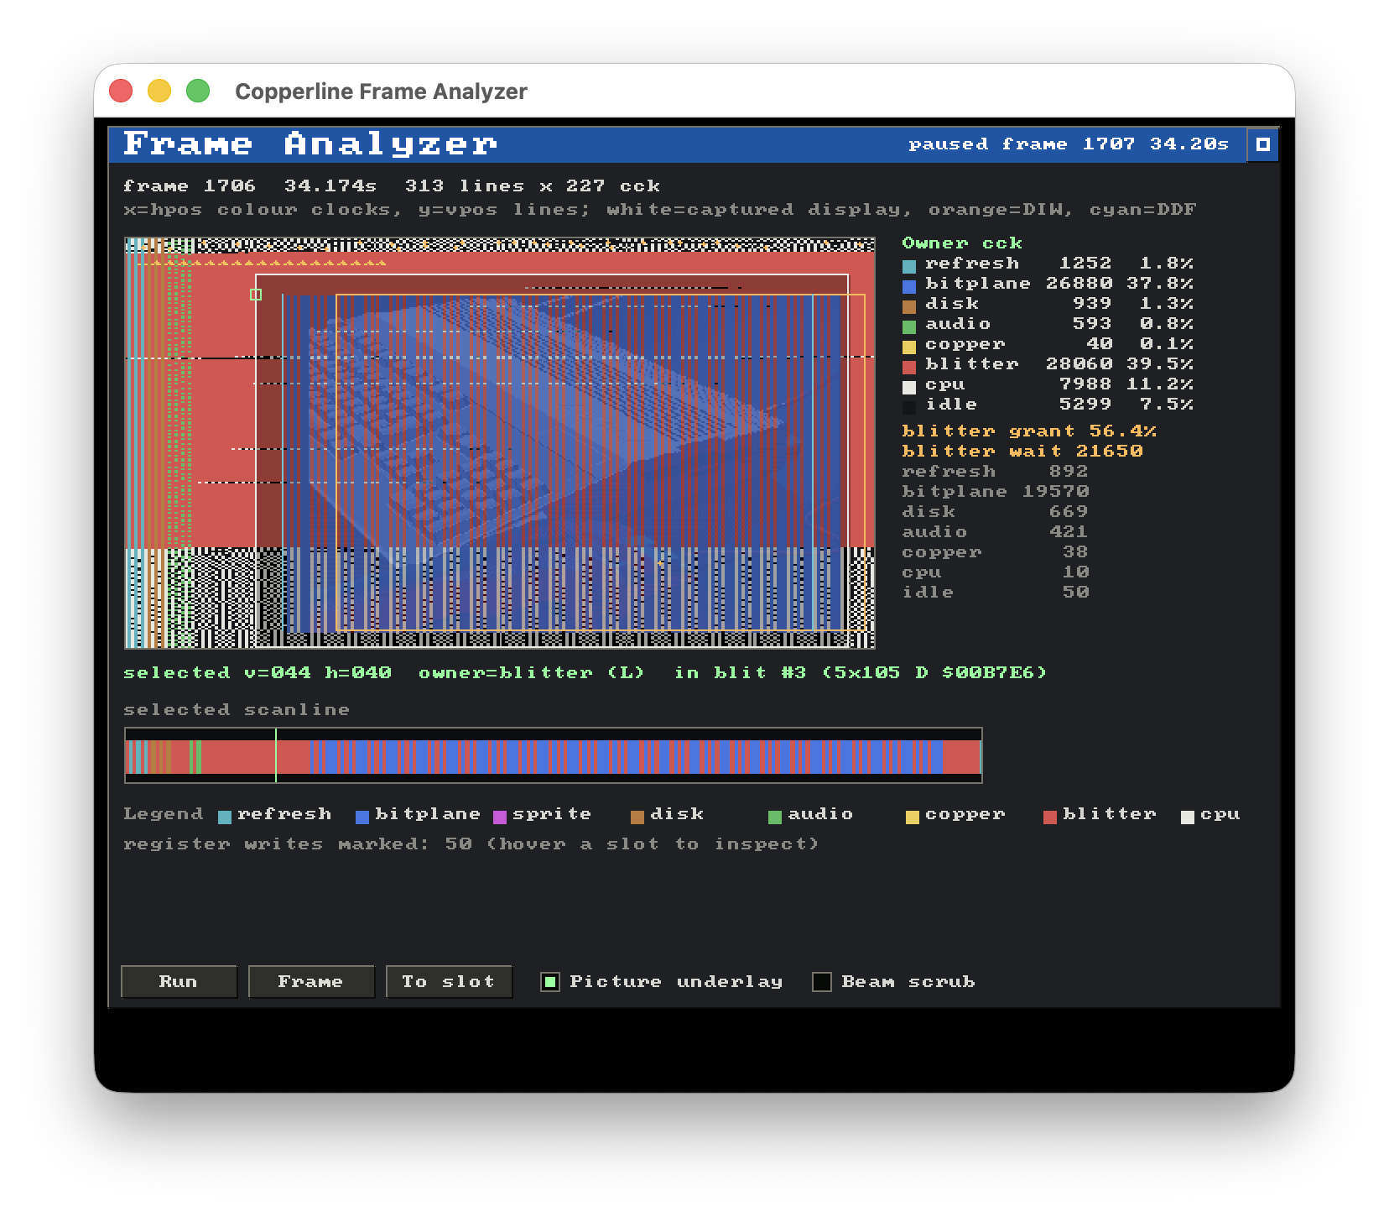Click the blitter color swatch in Owner list

point(909,367)
